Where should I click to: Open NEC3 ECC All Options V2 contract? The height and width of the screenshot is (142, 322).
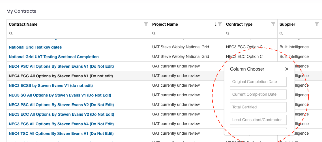click(61, 114)
